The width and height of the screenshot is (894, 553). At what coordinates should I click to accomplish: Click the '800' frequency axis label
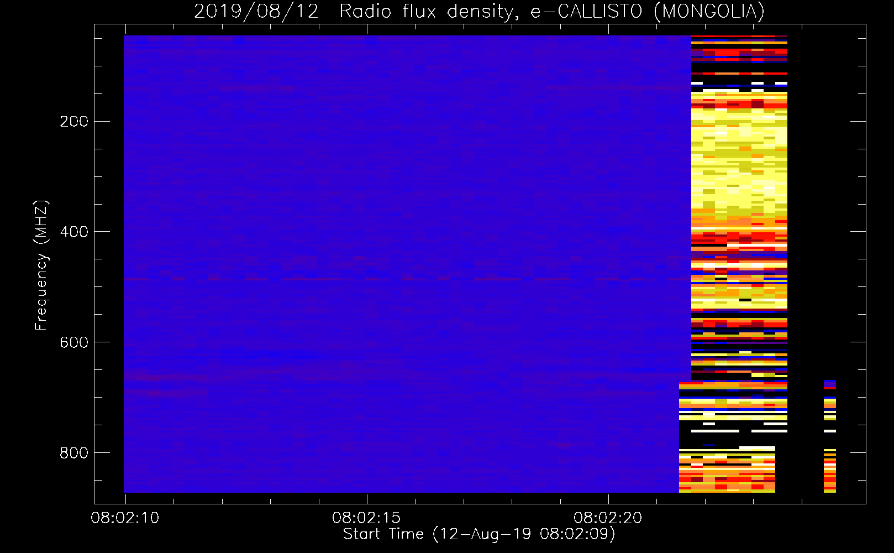(74, 453)
